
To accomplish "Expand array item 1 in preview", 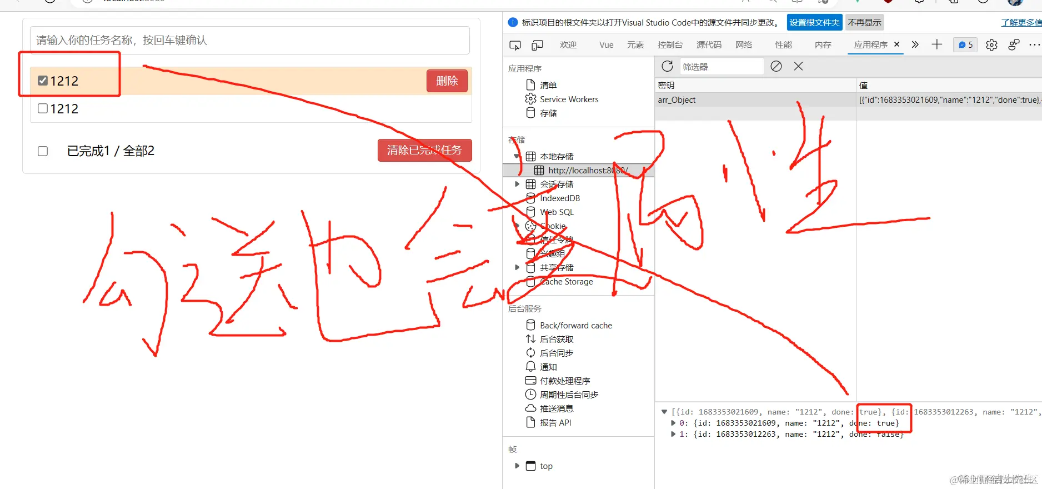I will pos(673,434).
